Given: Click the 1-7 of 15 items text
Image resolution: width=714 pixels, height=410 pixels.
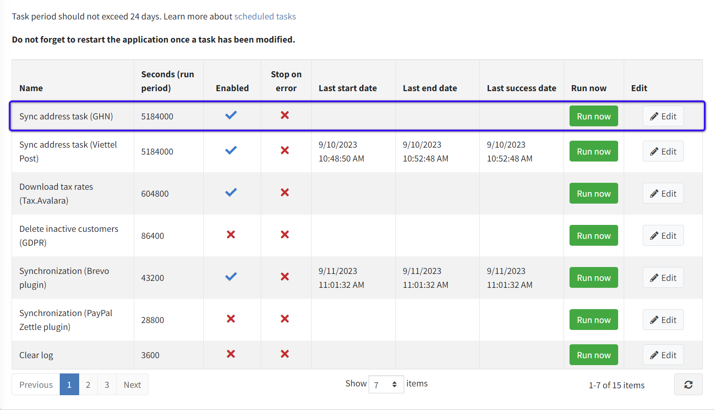Looking at the screenshot, I should [617, 385].
